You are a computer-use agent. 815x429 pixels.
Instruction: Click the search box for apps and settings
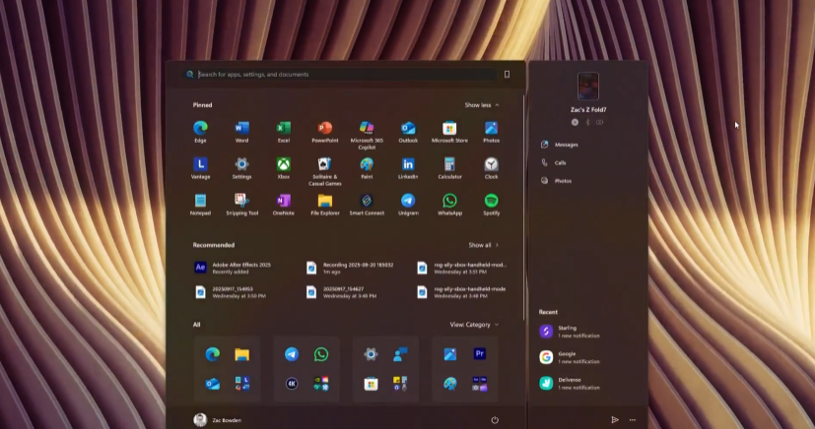click(x=340, y=74)
